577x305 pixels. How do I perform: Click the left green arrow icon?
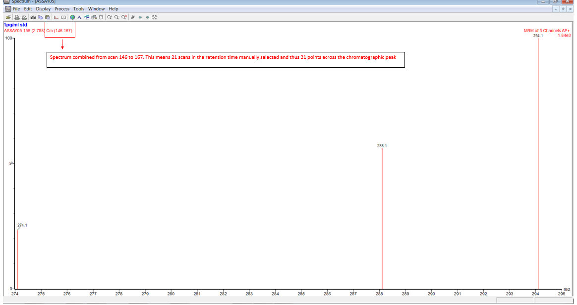[x=140, y=17]
